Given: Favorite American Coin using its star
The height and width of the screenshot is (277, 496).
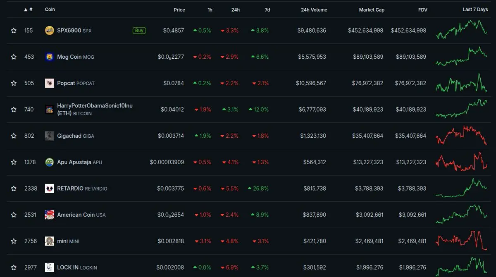Looking at the screenshot, I should point(14,215).
